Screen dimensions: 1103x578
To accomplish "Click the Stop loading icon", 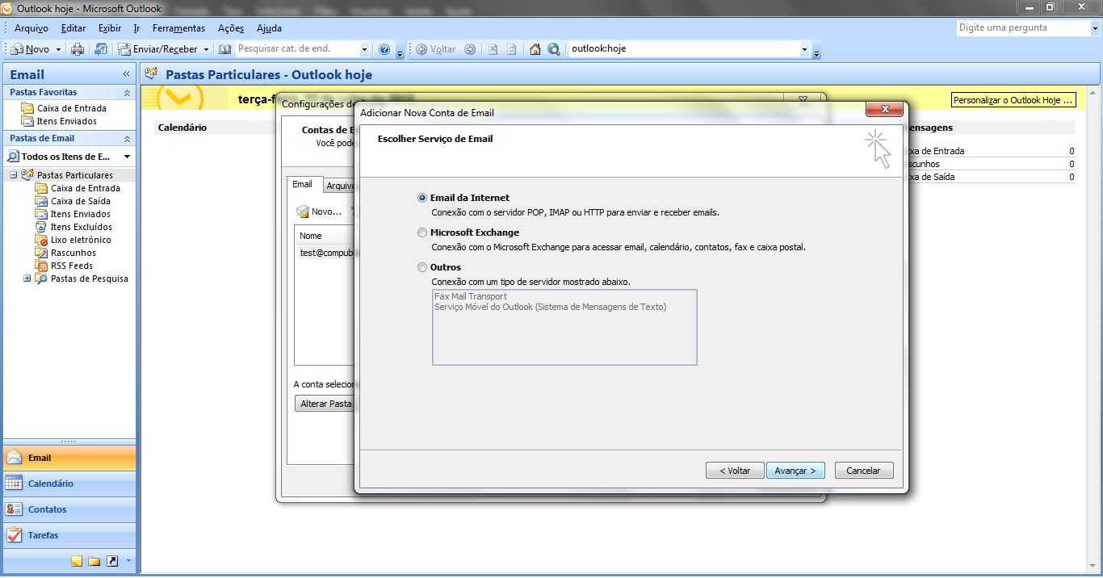I will (x=493, y=49).
